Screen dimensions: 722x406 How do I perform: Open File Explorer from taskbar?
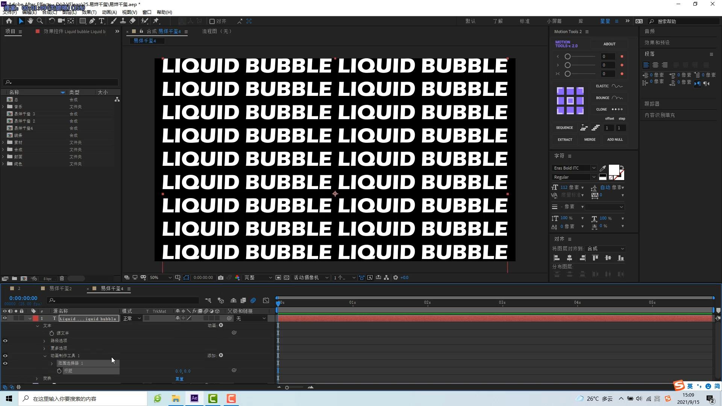point(176,398)
